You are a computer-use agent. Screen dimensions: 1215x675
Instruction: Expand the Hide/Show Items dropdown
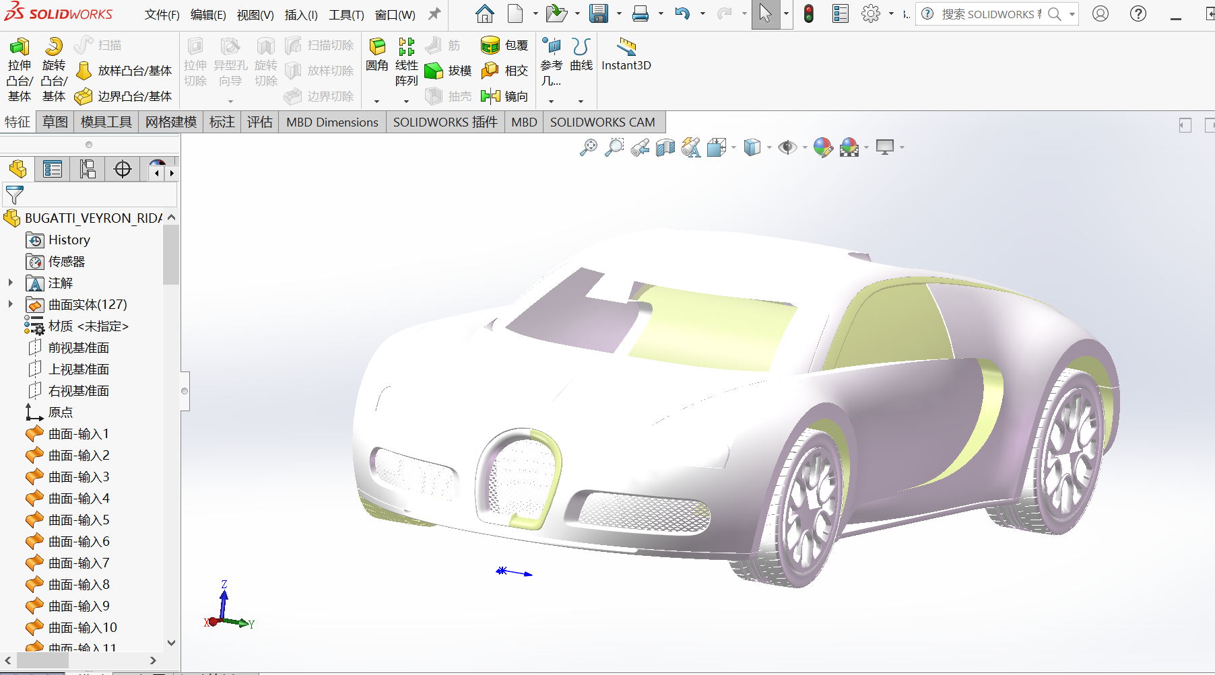coord(805,147)
